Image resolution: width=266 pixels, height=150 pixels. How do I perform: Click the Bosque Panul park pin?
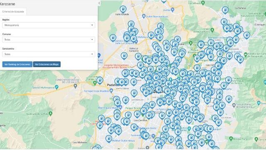pyautogui.click(x=231, y=139)
